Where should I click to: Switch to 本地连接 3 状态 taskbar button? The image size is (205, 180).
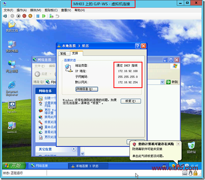click(x=88, y=166)
